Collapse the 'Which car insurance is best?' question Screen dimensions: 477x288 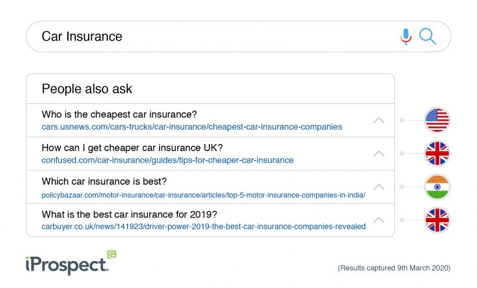379,187
